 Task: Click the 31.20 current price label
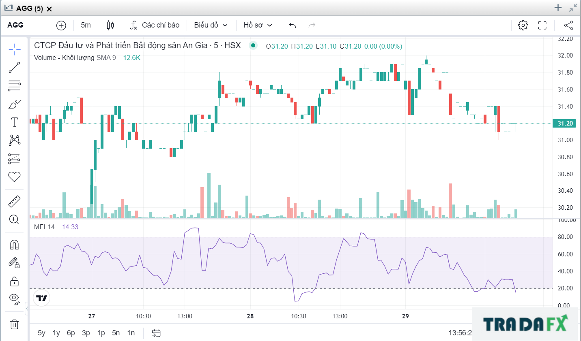(x=564, y=123)
